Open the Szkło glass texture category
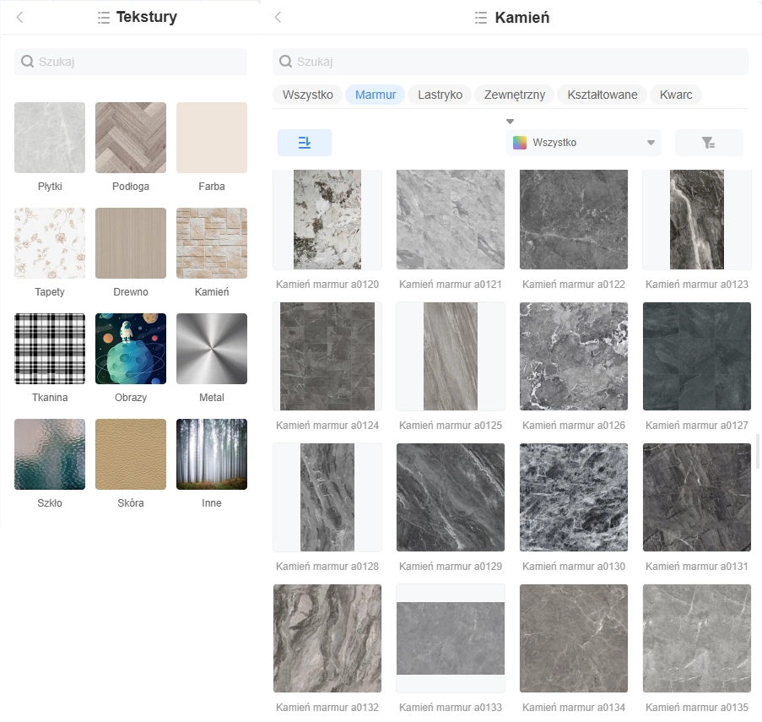Viewport: 762px width, 722px height. pyautogui.click(x=50, y=454)
